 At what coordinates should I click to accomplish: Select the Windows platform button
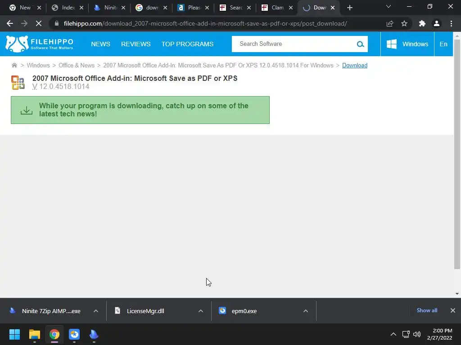point(407,44)
